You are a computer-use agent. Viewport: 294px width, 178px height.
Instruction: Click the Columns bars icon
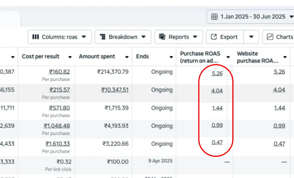coord(35,37)
